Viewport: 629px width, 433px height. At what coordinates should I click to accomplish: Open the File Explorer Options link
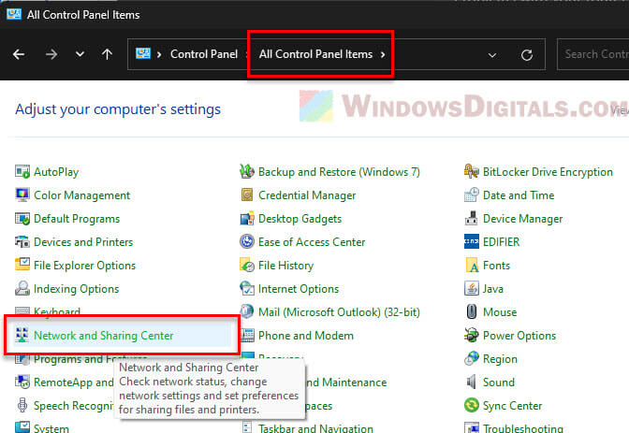[x=84, y=265]
